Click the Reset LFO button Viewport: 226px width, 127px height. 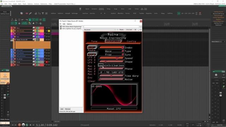114,109
